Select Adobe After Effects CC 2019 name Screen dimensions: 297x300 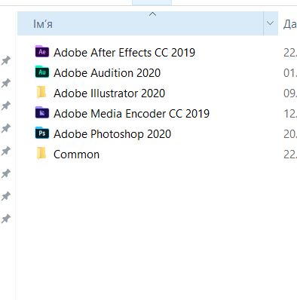coord(124,53)
